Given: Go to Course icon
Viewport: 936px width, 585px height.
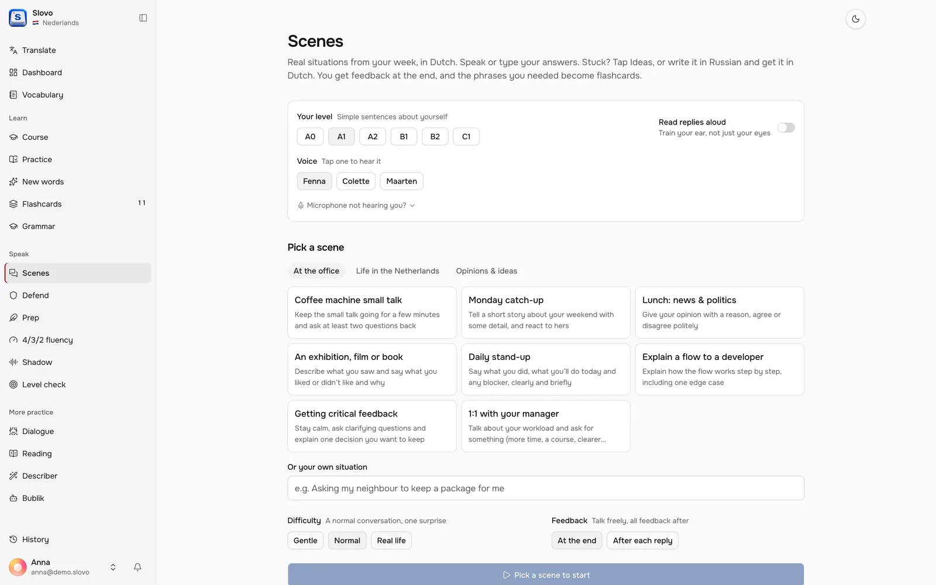Looking at the screenshot, I should pos(13,137).
